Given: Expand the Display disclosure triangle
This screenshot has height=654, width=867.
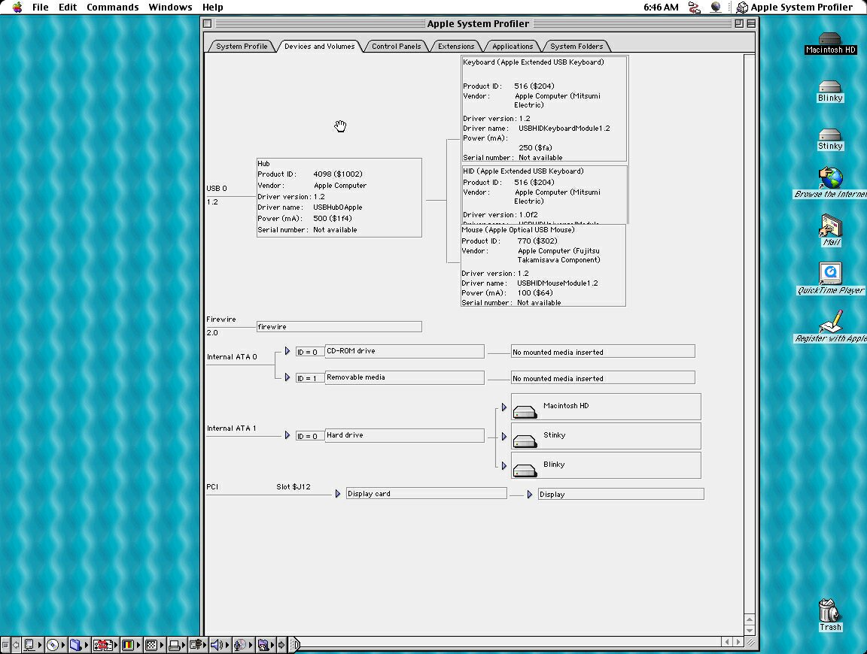Looking at the screenshot, I should pos(530,495).
